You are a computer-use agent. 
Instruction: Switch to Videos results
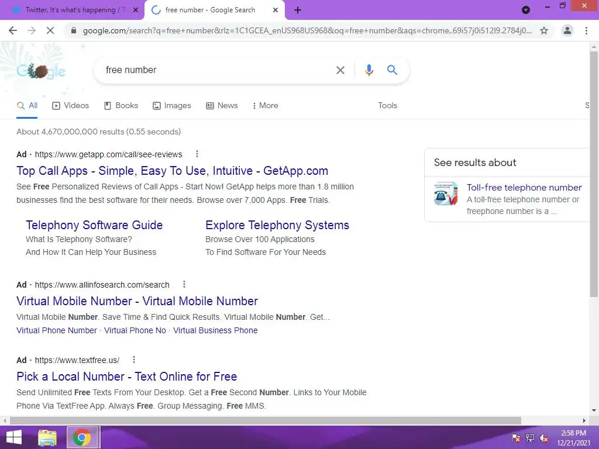coord(71,106)
